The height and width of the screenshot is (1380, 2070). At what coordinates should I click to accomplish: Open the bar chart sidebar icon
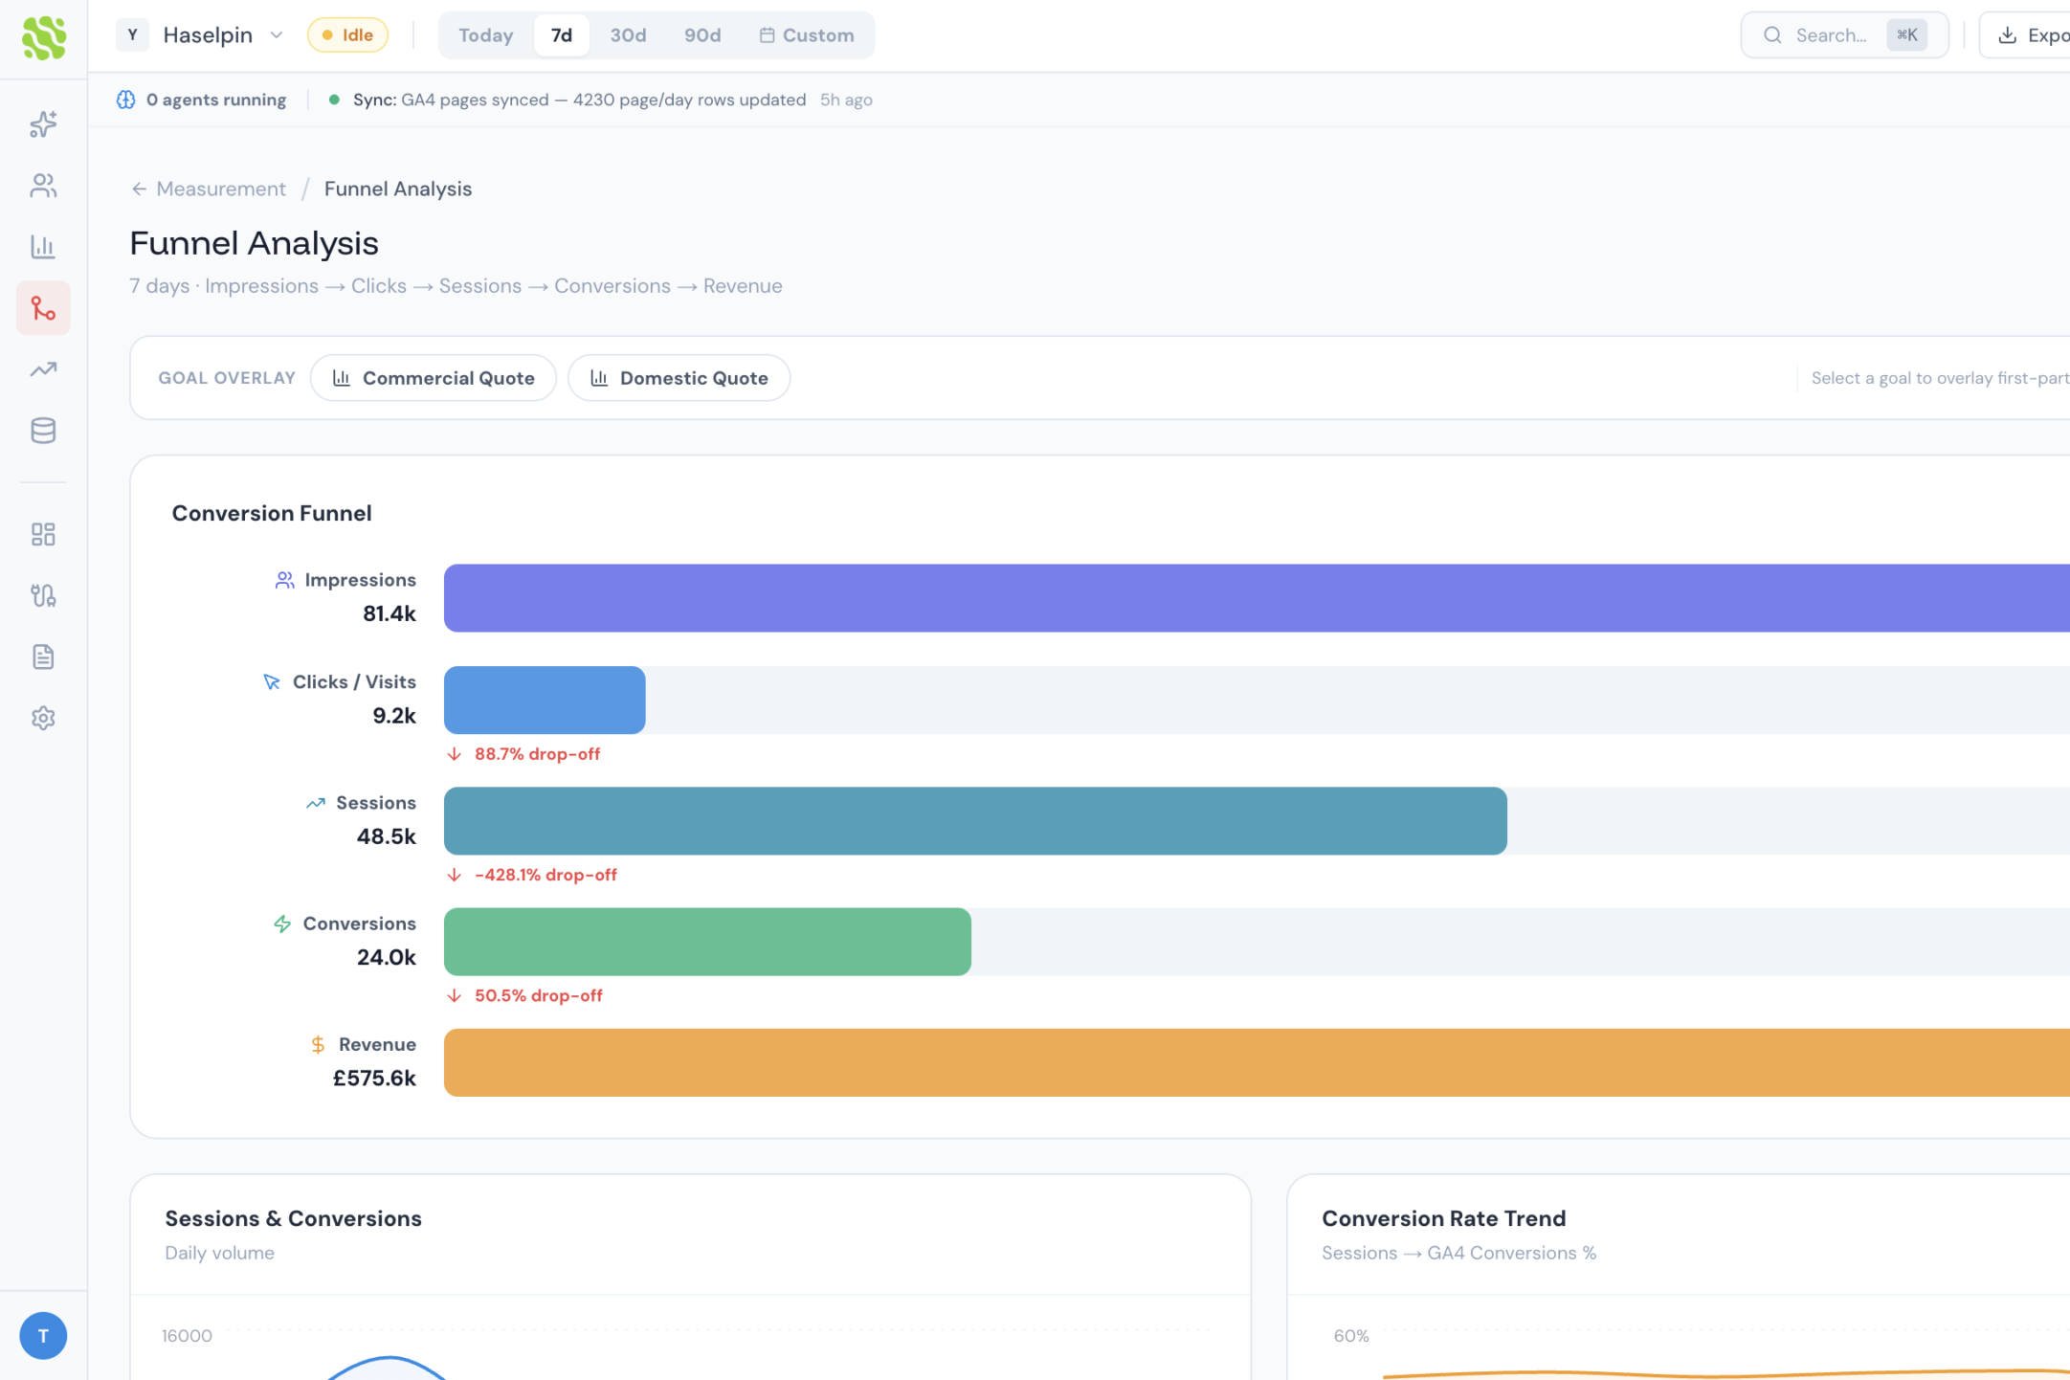[43, 247]
